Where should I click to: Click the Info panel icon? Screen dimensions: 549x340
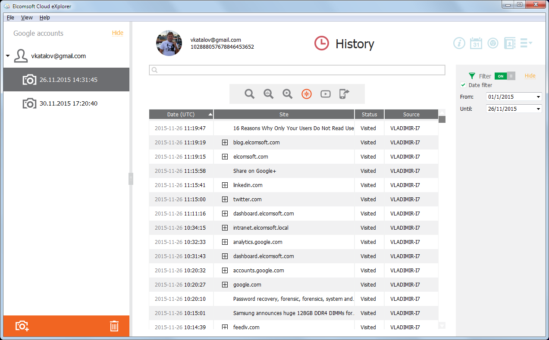[x=459, y=43]
